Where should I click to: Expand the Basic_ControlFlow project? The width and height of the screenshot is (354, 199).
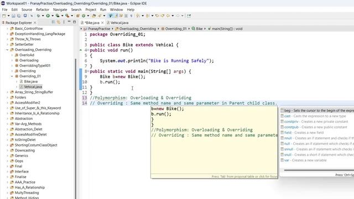click(7, 29)
